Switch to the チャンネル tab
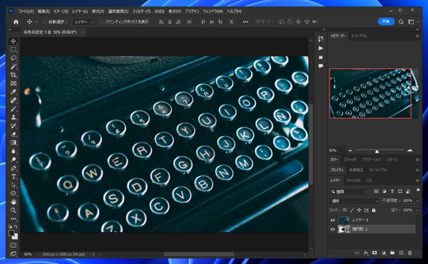 coord(353,181)
